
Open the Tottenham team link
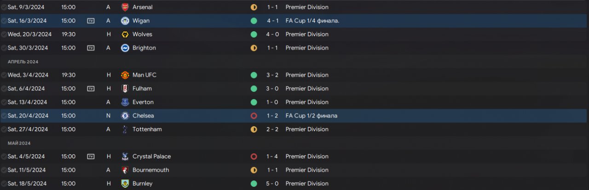tap(147, 129)
